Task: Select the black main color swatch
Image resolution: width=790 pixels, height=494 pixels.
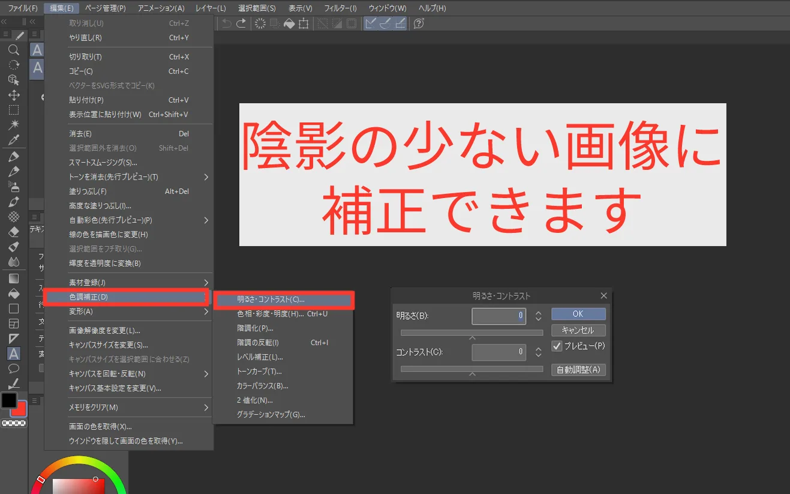Action: [9, 400]
